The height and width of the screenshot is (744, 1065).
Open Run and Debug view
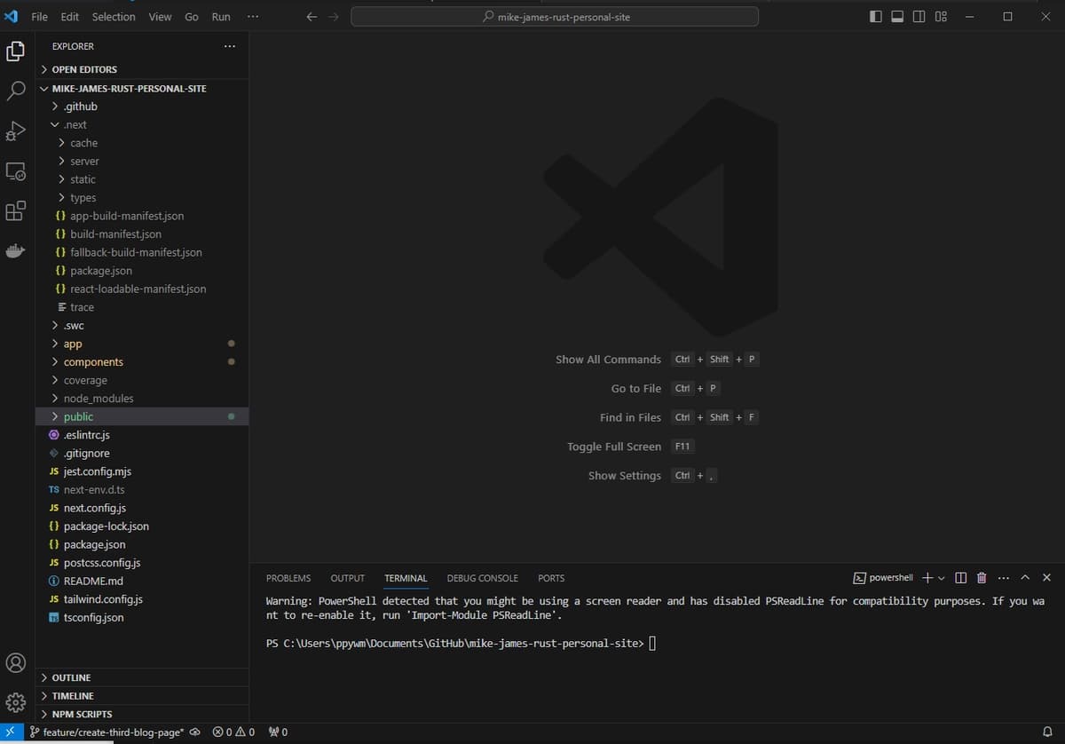[16, 131]
